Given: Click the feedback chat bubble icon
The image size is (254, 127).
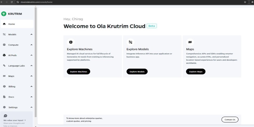Looking at the screenshot, I should click(x=5, y=116).
